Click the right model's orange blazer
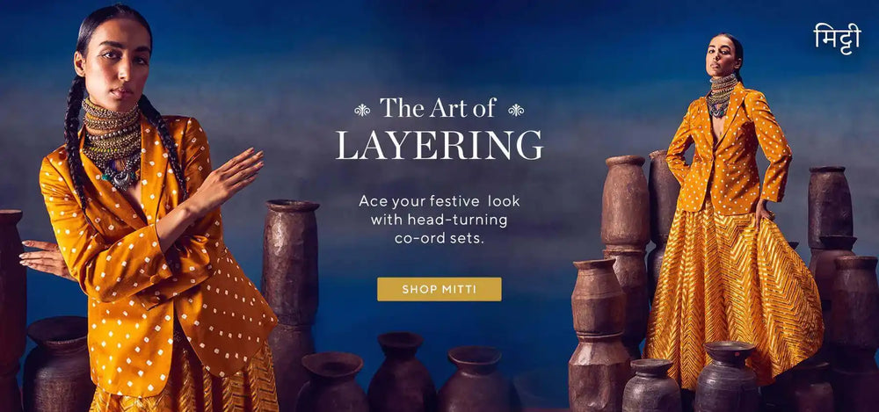The image size is (879, 412). click(x=729, y=151)
